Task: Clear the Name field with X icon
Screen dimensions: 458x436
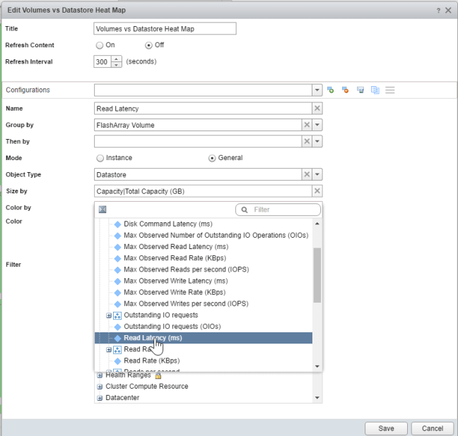Action: coord(317,109)
